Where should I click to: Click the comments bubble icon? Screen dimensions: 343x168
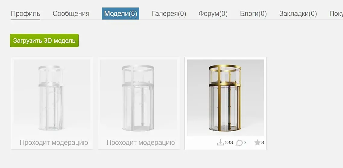pos(239,143)
